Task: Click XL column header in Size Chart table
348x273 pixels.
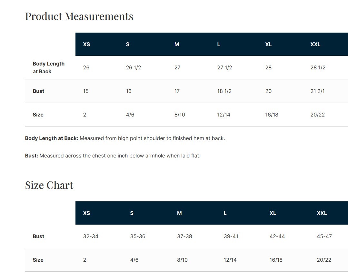Action: 273,213
